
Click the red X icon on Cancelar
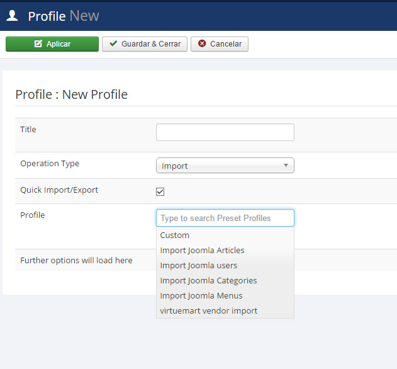(202, 43)
